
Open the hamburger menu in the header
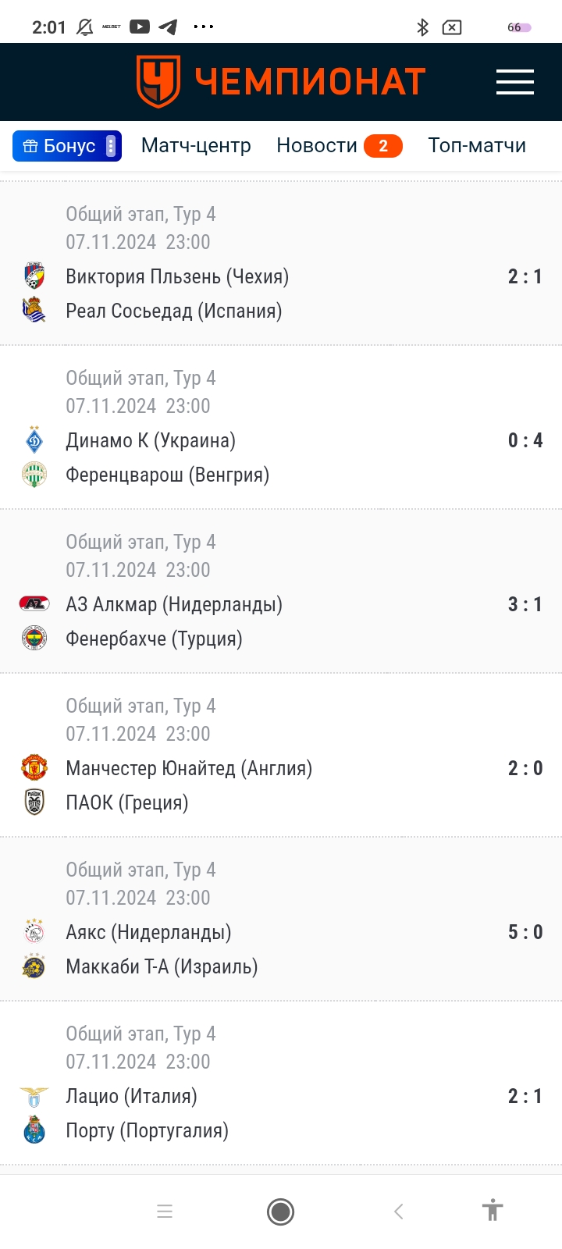[514, 82]
